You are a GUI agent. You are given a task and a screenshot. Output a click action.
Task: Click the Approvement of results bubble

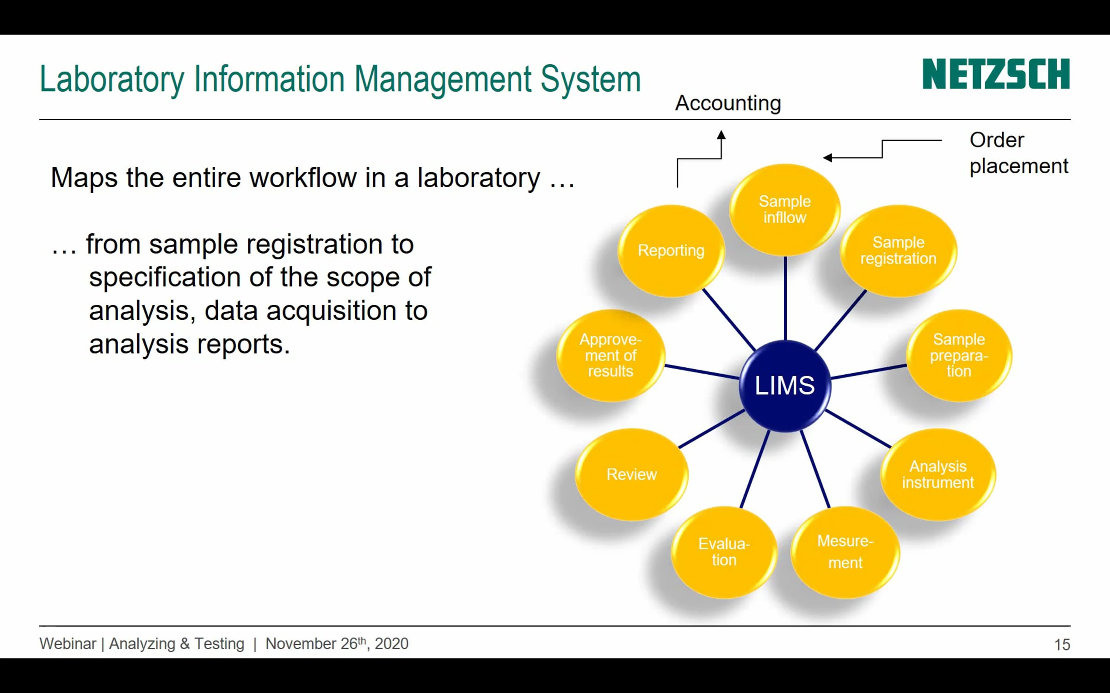click(x=610, y=355)
